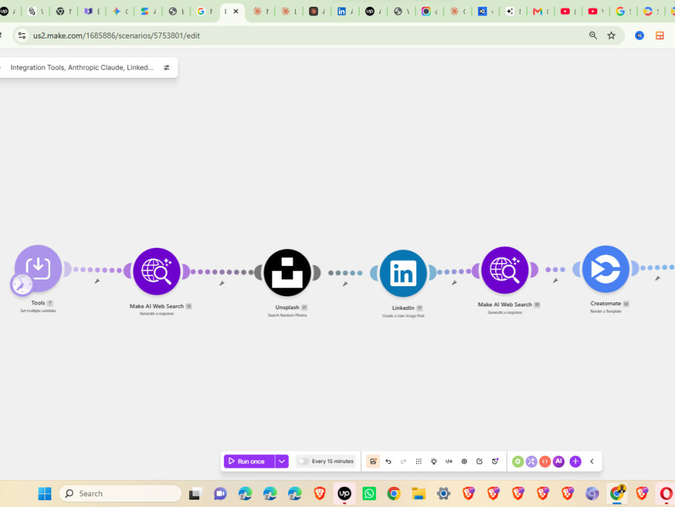The image size is (675, 507).
Task: Open the Windows Start menu
Action: 45,493
